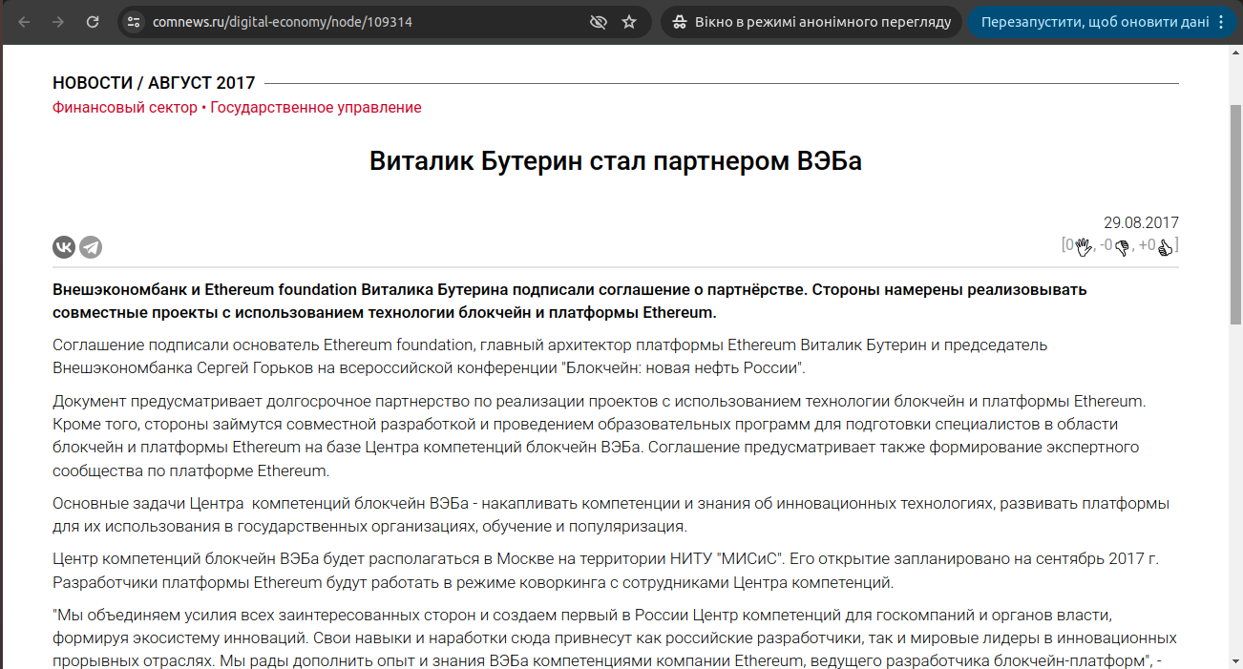Click the quote paragraph starting Мы объединяем усилия
This screenshot has height=669, width=1243.
point(616,637)
